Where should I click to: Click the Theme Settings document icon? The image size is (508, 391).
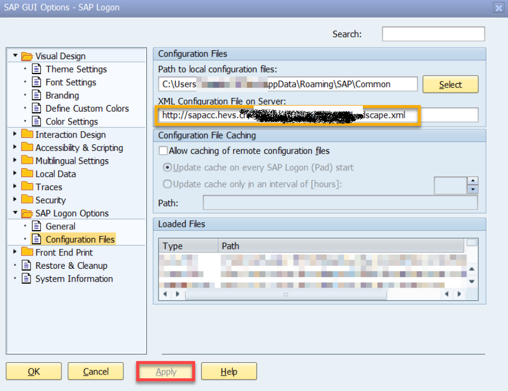tap(37, 69)
